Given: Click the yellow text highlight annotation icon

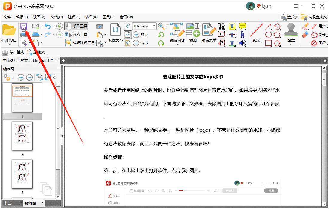Looking at the screenshot, I should click(x=232, y=26).
